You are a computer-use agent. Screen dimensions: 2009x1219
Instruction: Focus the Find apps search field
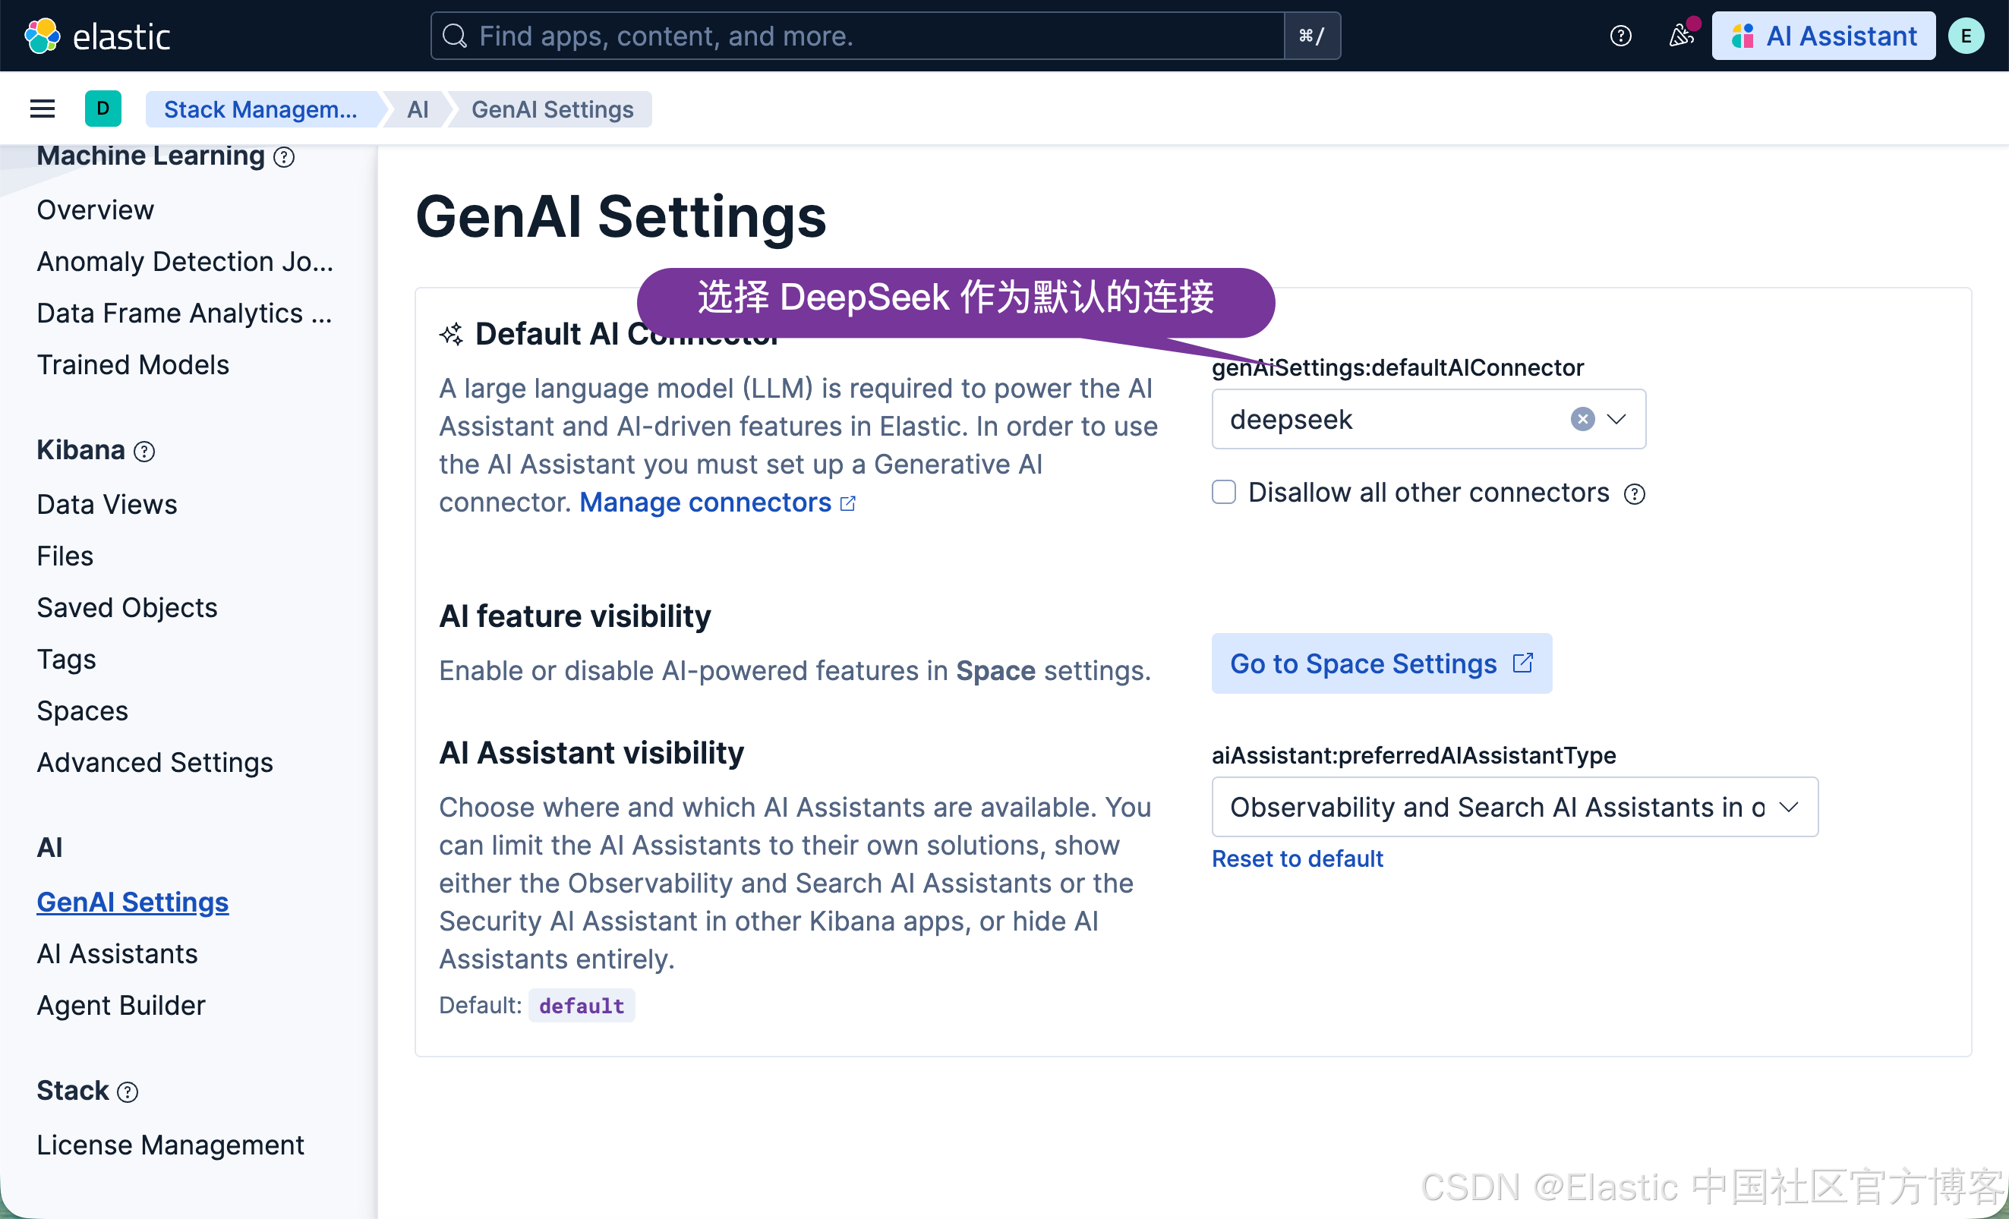click(x=856, y=36)
